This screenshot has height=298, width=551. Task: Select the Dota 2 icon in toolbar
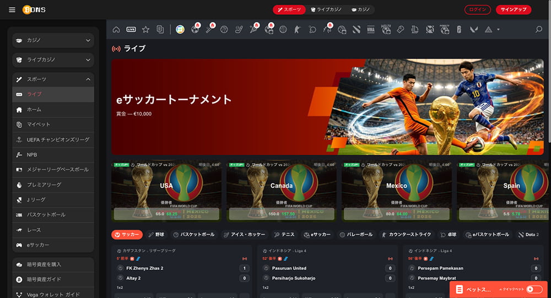click(x=356, y=30)
